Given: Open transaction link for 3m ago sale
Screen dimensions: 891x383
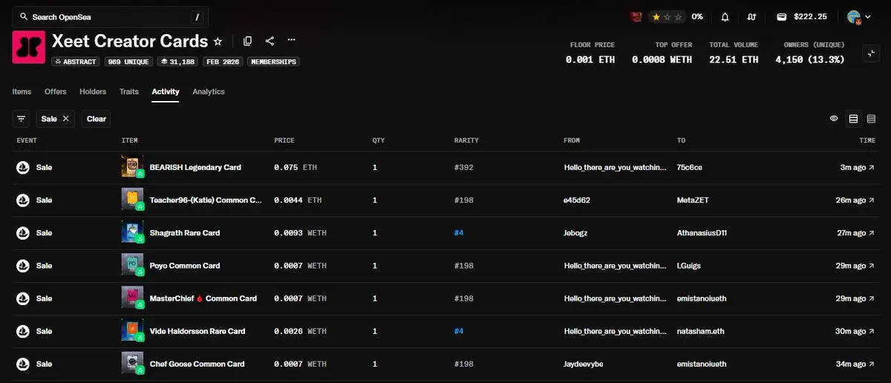Looking at the screenshot, I should point(872,168).
